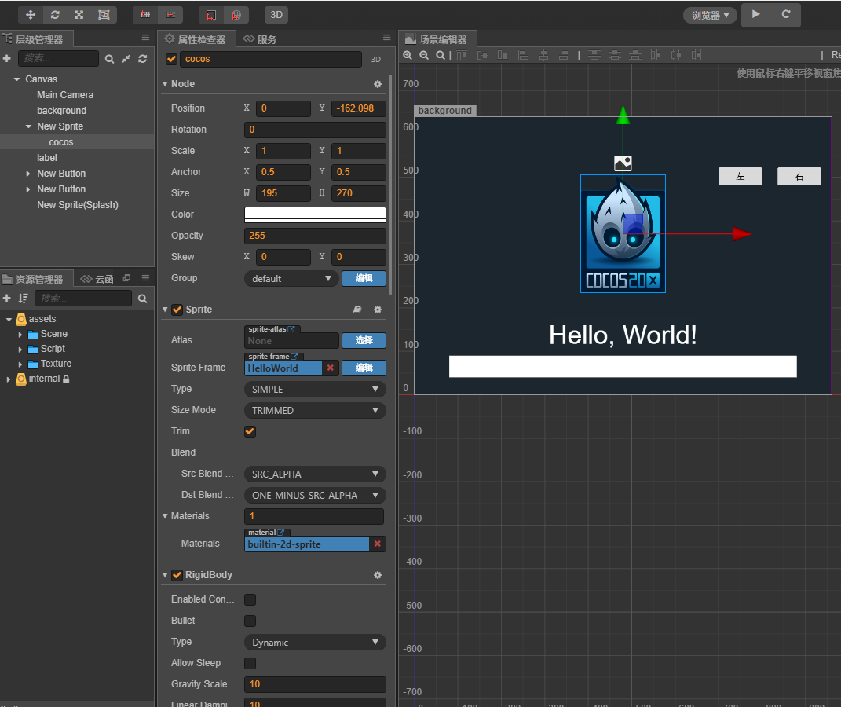
Task: Click the 右 button in scene
Action: point(799,176)
